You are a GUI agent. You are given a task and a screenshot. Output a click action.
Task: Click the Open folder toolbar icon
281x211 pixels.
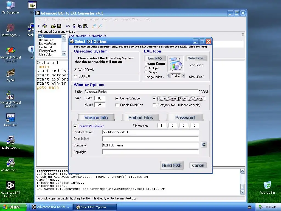click(x=53, y=26)
